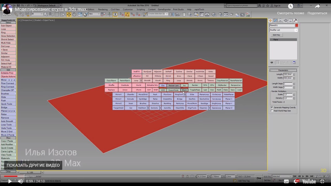Click the Render Setup icon

tap(221, 14)
